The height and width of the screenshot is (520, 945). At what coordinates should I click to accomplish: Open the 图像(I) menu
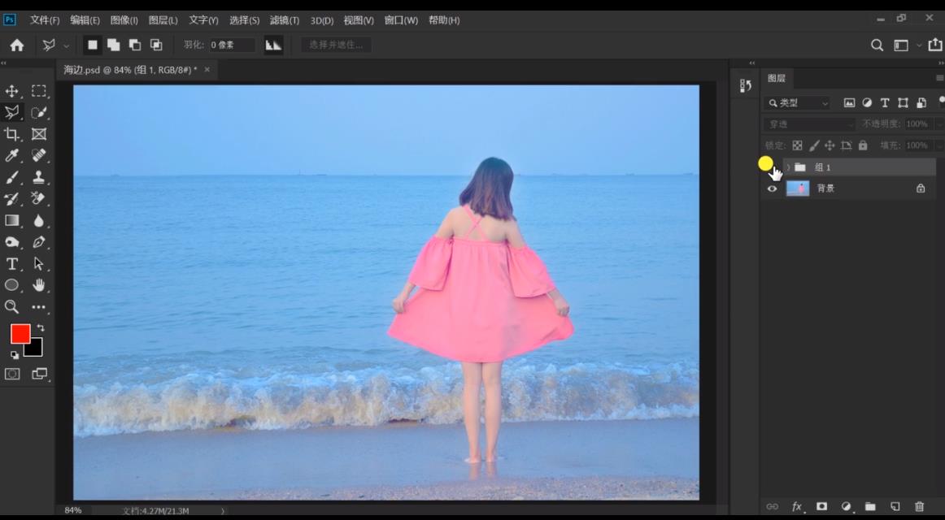point(124,20)
